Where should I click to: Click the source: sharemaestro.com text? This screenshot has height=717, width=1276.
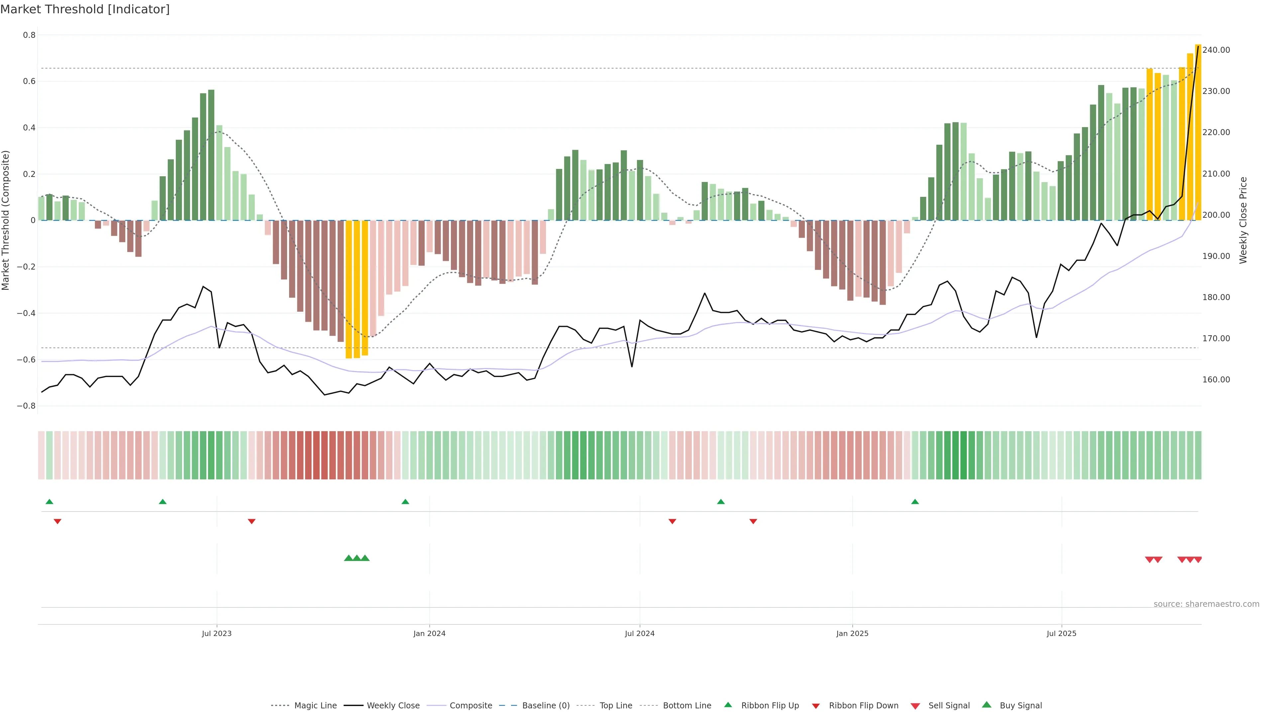tap(1206, 604)
